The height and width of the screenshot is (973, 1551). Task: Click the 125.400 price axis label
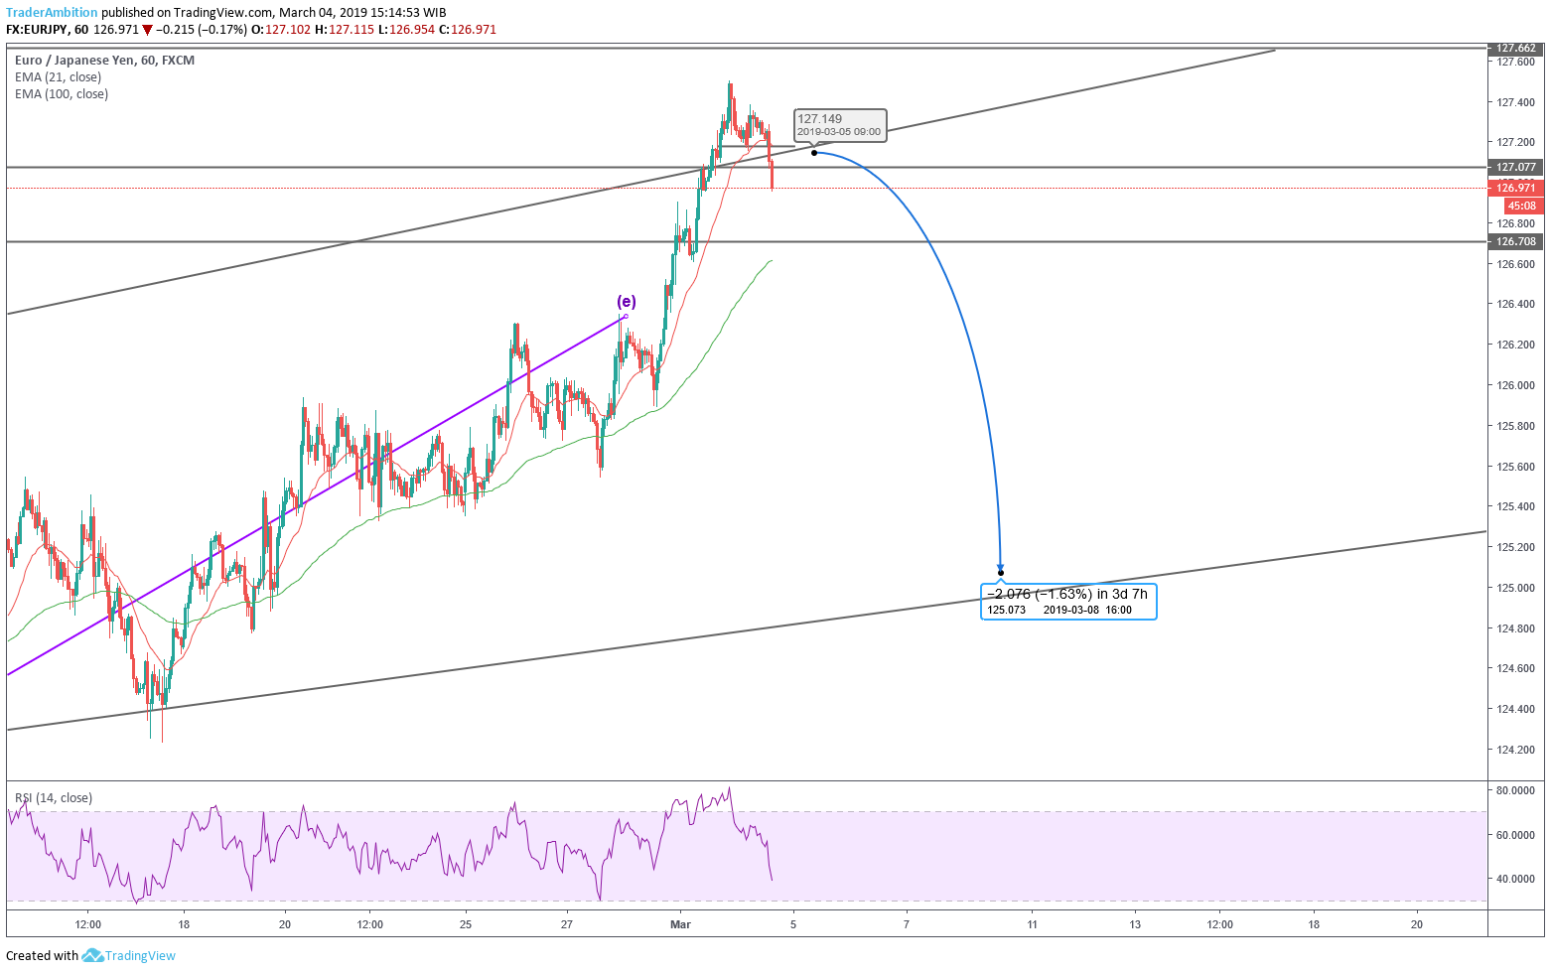click(x=1516, y=506)
